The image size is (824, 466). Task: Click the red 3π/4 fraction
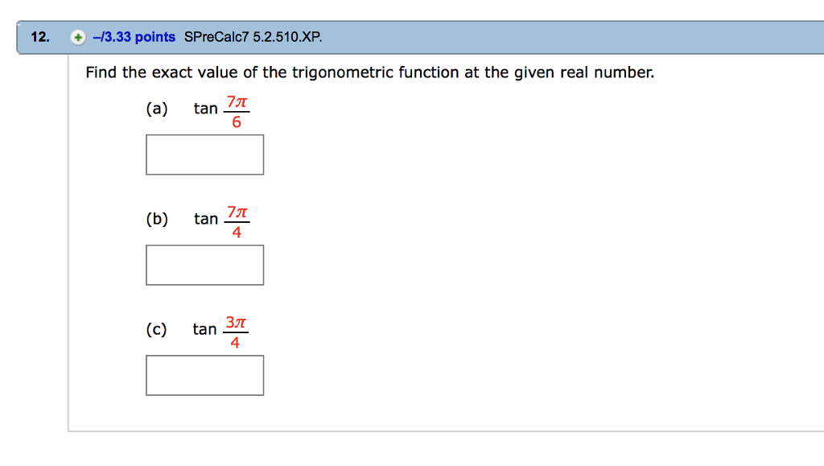pyautogui.click(x=237, y=329)
